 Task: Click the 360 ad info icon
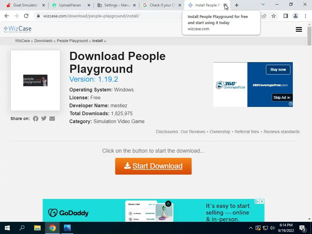pos(290,104)
